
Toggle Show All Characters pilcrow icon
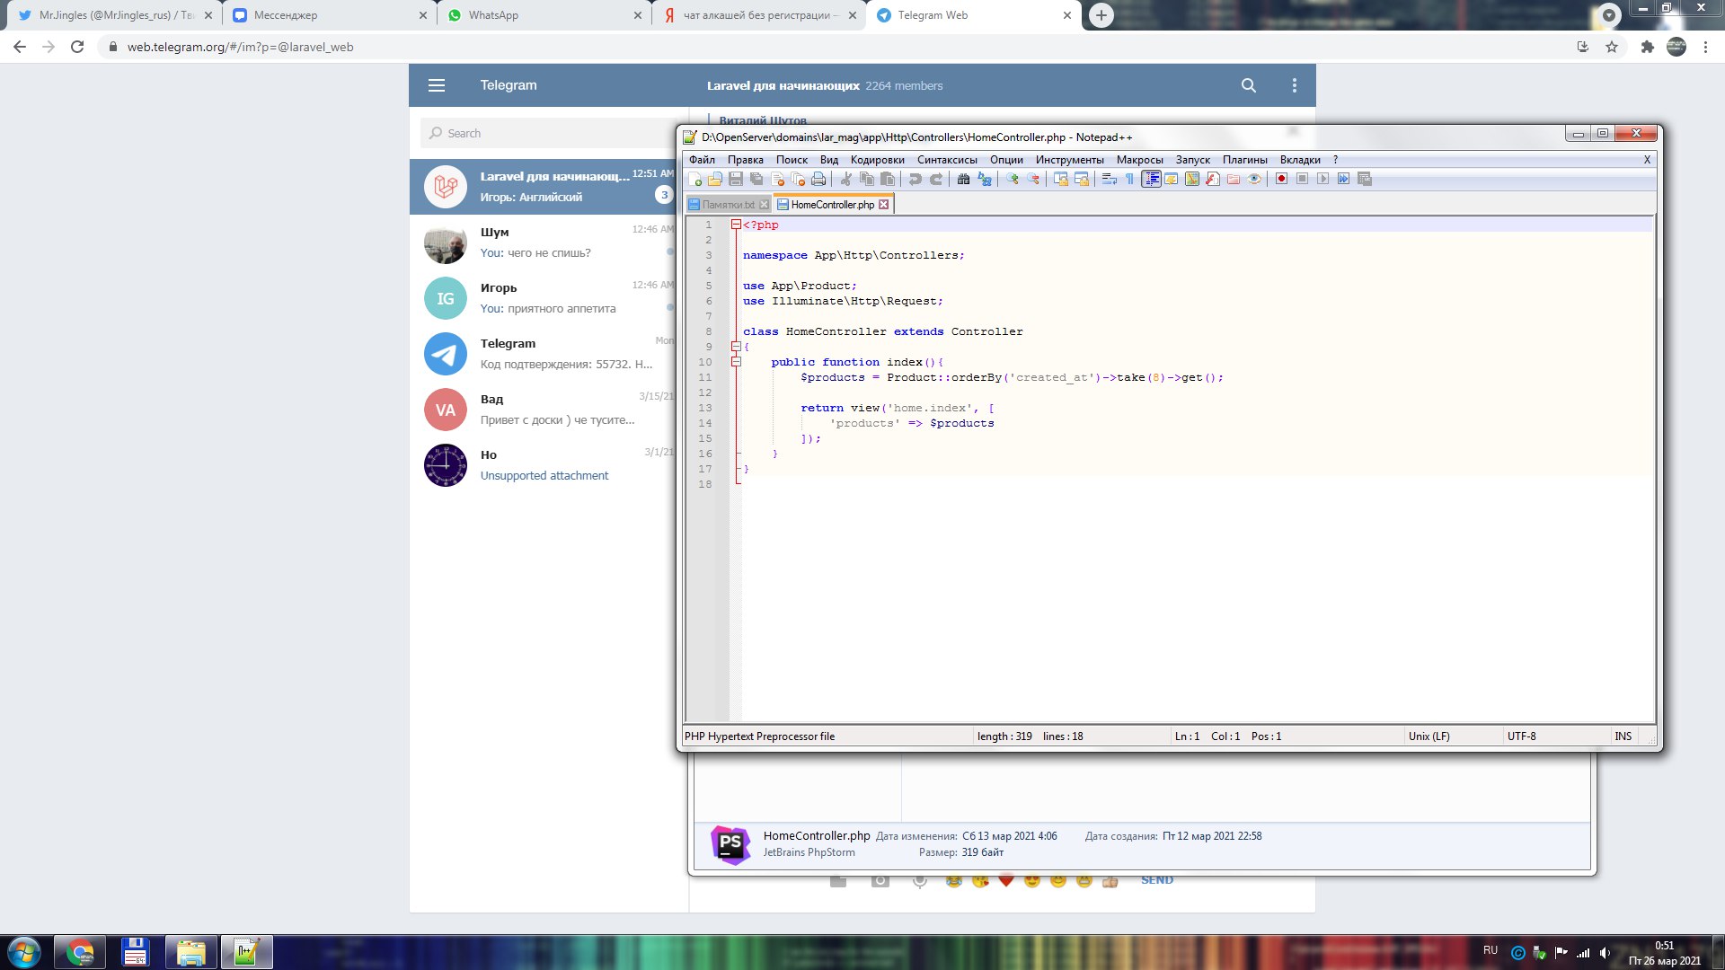[1128, 179]
